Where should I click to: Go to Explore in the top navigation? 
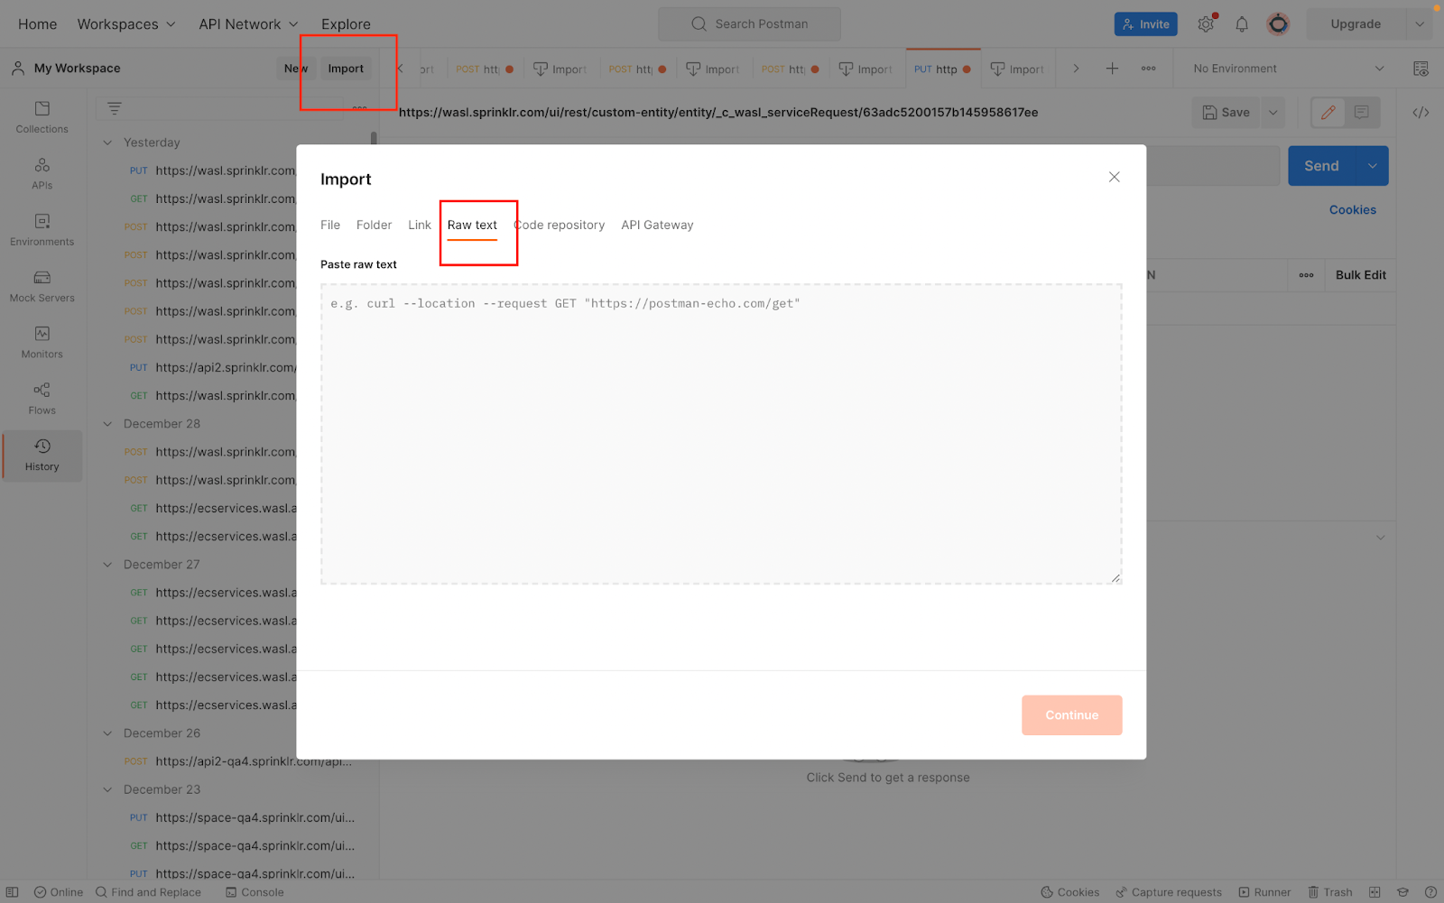click(346, 24)
